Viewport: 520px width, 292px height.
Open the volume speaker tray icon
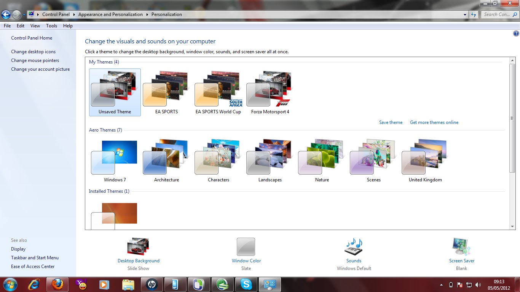pos(478,285)
